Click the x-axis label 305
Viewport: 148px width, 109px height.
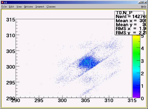[x=86, y=101]
